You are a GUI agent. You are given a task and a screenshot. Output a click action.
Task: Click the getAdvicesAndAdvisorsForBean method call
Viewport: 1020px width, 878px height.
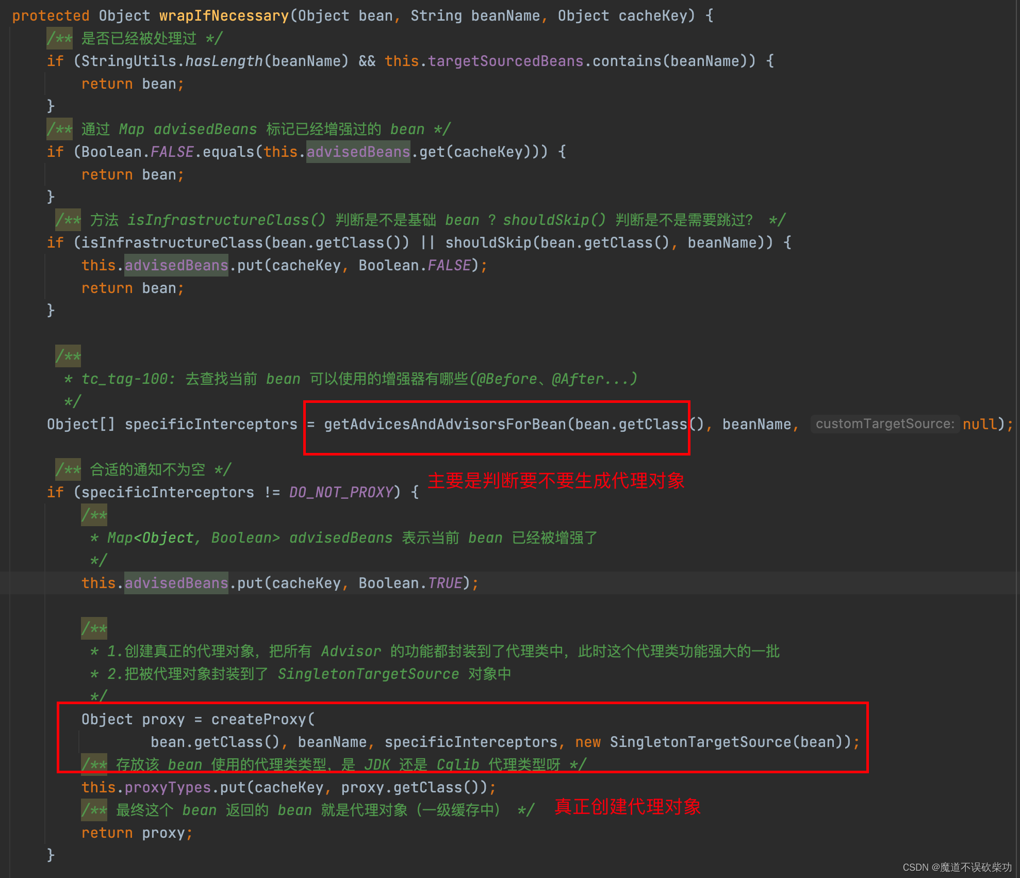[445, 424]
